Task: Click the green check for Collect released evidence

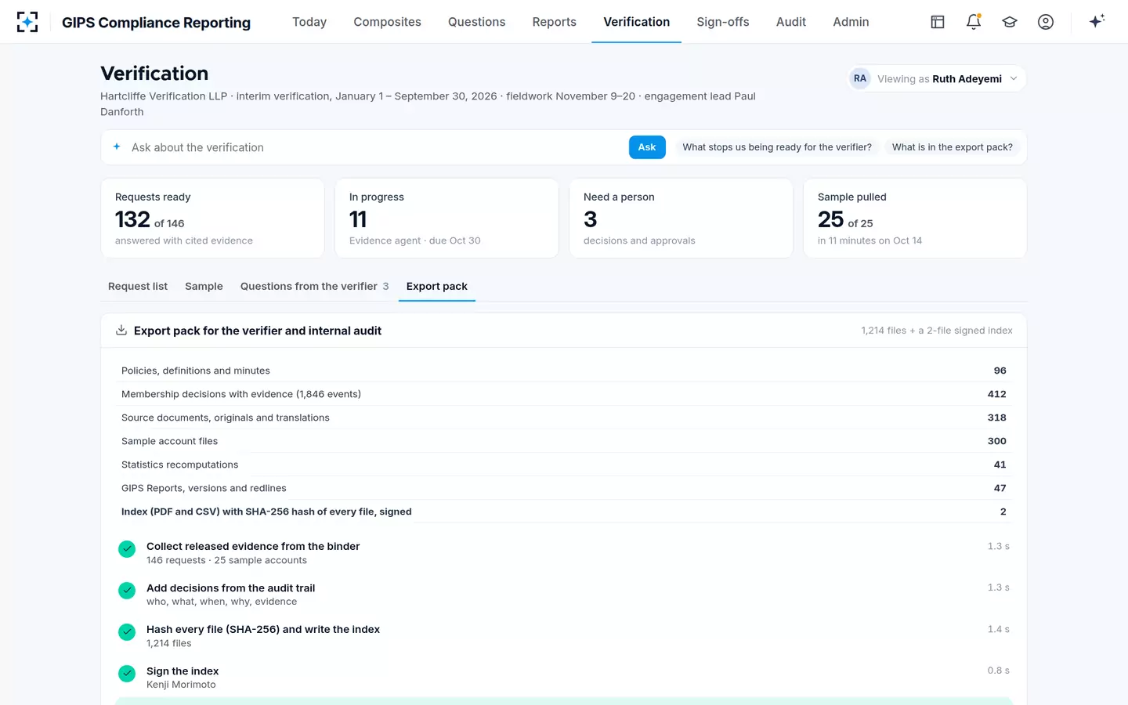Action: click(x=127, y=549)
